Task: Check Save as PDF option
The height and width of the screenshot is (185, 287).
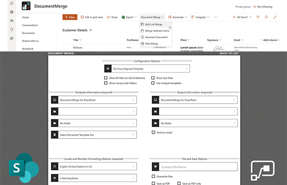Action: tap(153, 183)
